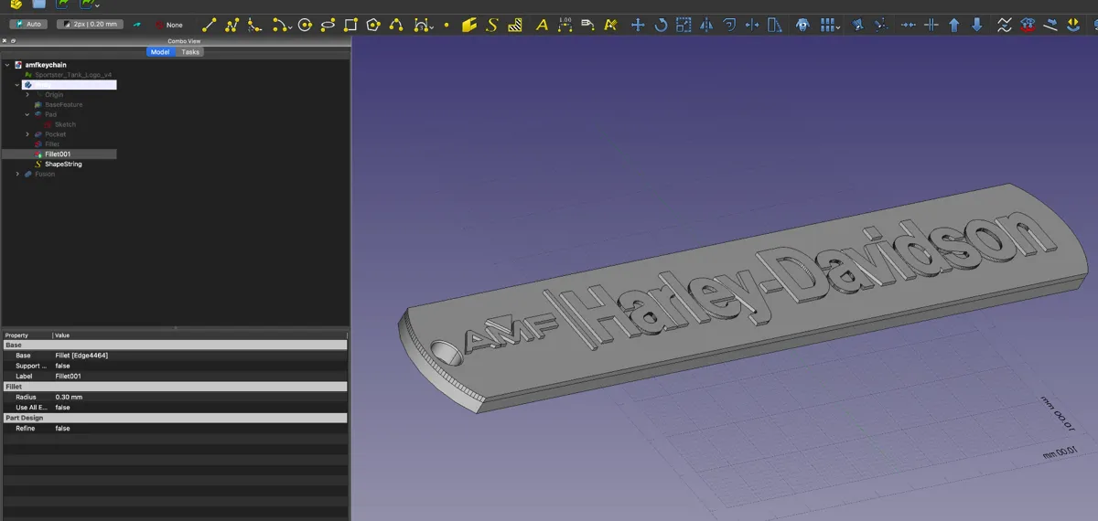
Task: Select the Fillet tool in Draft toolbar
Action: tap(254, 26)
